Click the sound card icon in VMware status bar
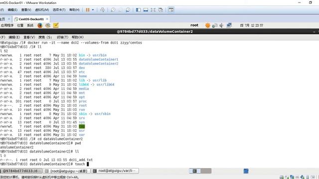 tap(303, 177)
